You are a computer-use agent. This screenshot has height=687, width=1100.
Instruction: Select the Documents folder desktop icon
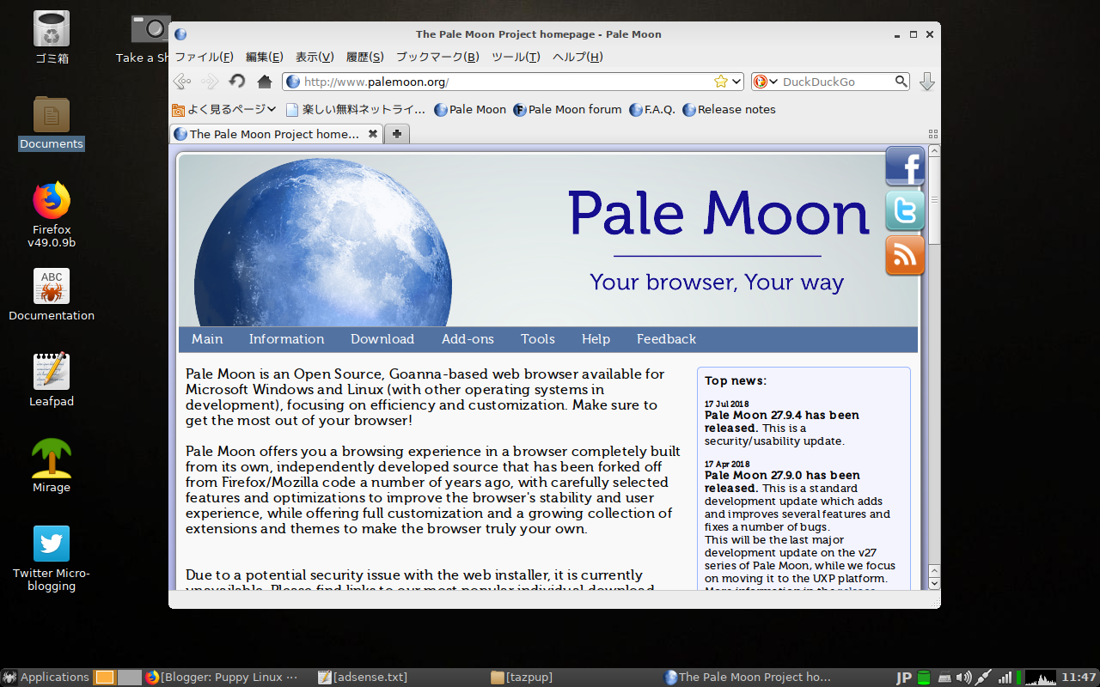pyautogui.click(x=52, y=124)
